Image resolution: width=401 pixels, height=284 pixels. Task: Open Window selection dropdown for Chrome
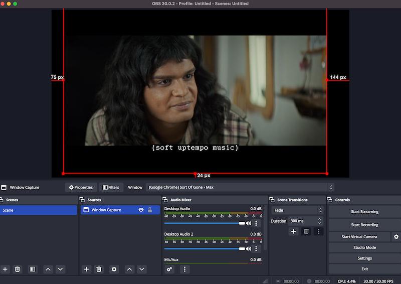point(240,187)
